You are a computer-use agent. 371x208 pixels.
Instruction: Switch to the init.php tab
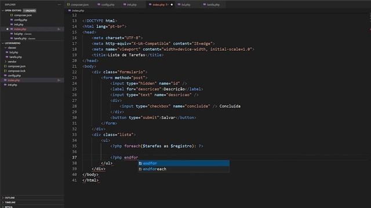132,5
